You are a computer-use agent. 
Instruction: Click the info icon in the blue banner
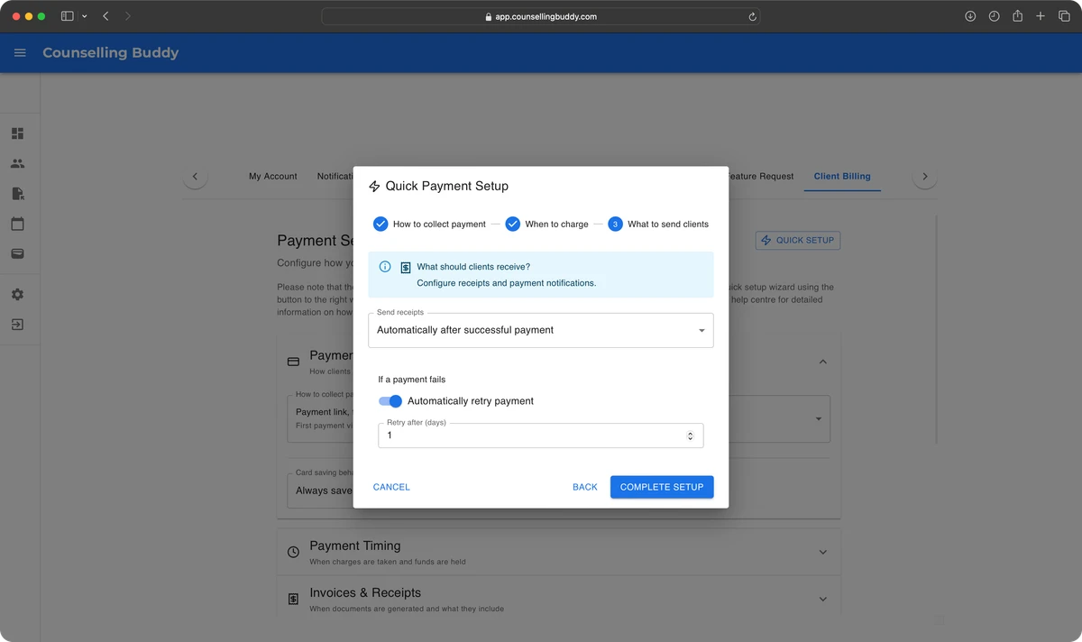pos(385,267)
